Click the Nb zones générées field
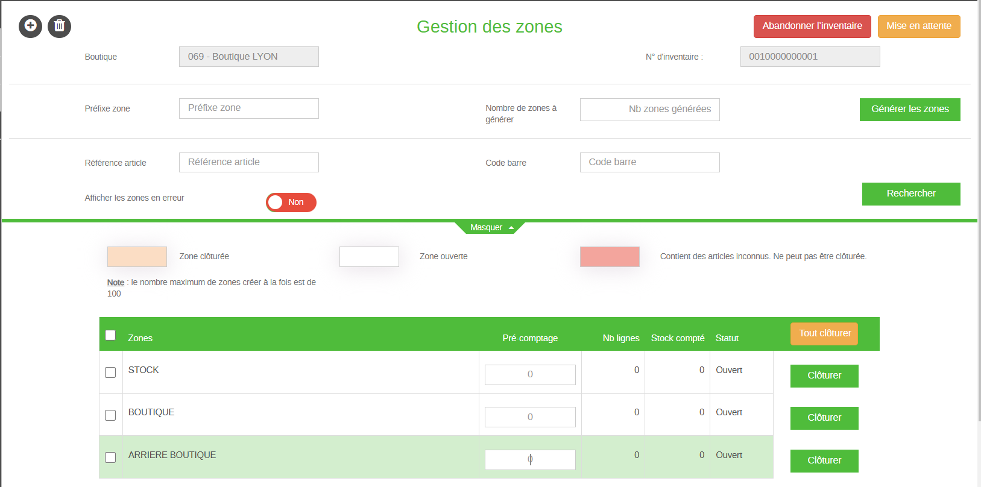Image resolution: width=981 pixels, height=487 pixels. pos(650,110)
